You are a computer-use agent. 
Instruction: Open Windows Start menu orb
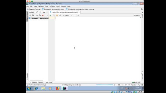[x=29, y=88]
